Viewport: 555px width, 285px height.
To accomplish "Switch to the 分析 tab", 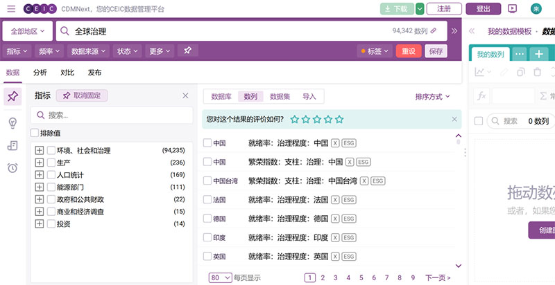I will (x=40, y=73).
